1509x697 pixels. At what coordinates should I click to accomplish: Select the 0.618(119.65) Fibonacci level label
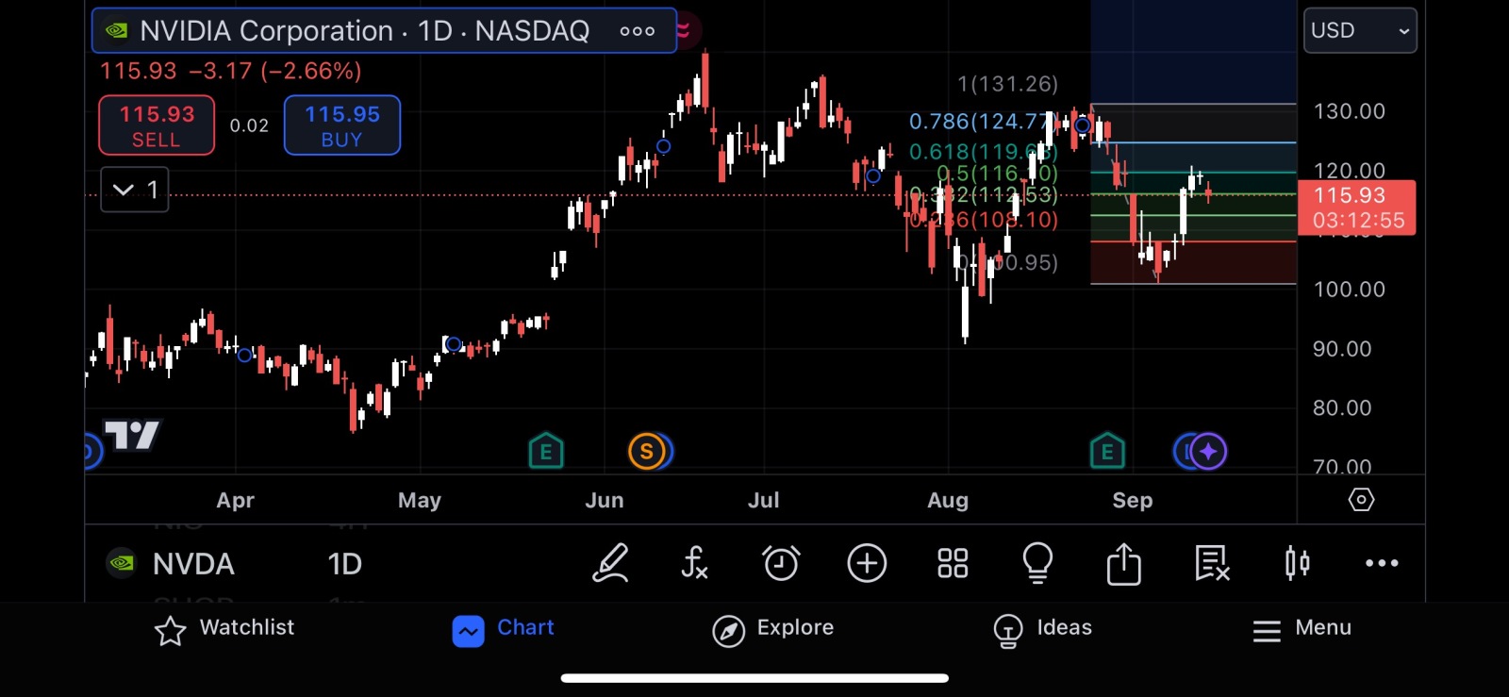tap(983, 152)
